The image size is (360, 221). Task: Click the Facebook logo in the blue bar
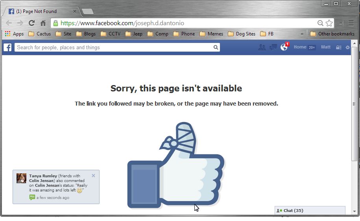pyautogui.click(x=7, y=47)
